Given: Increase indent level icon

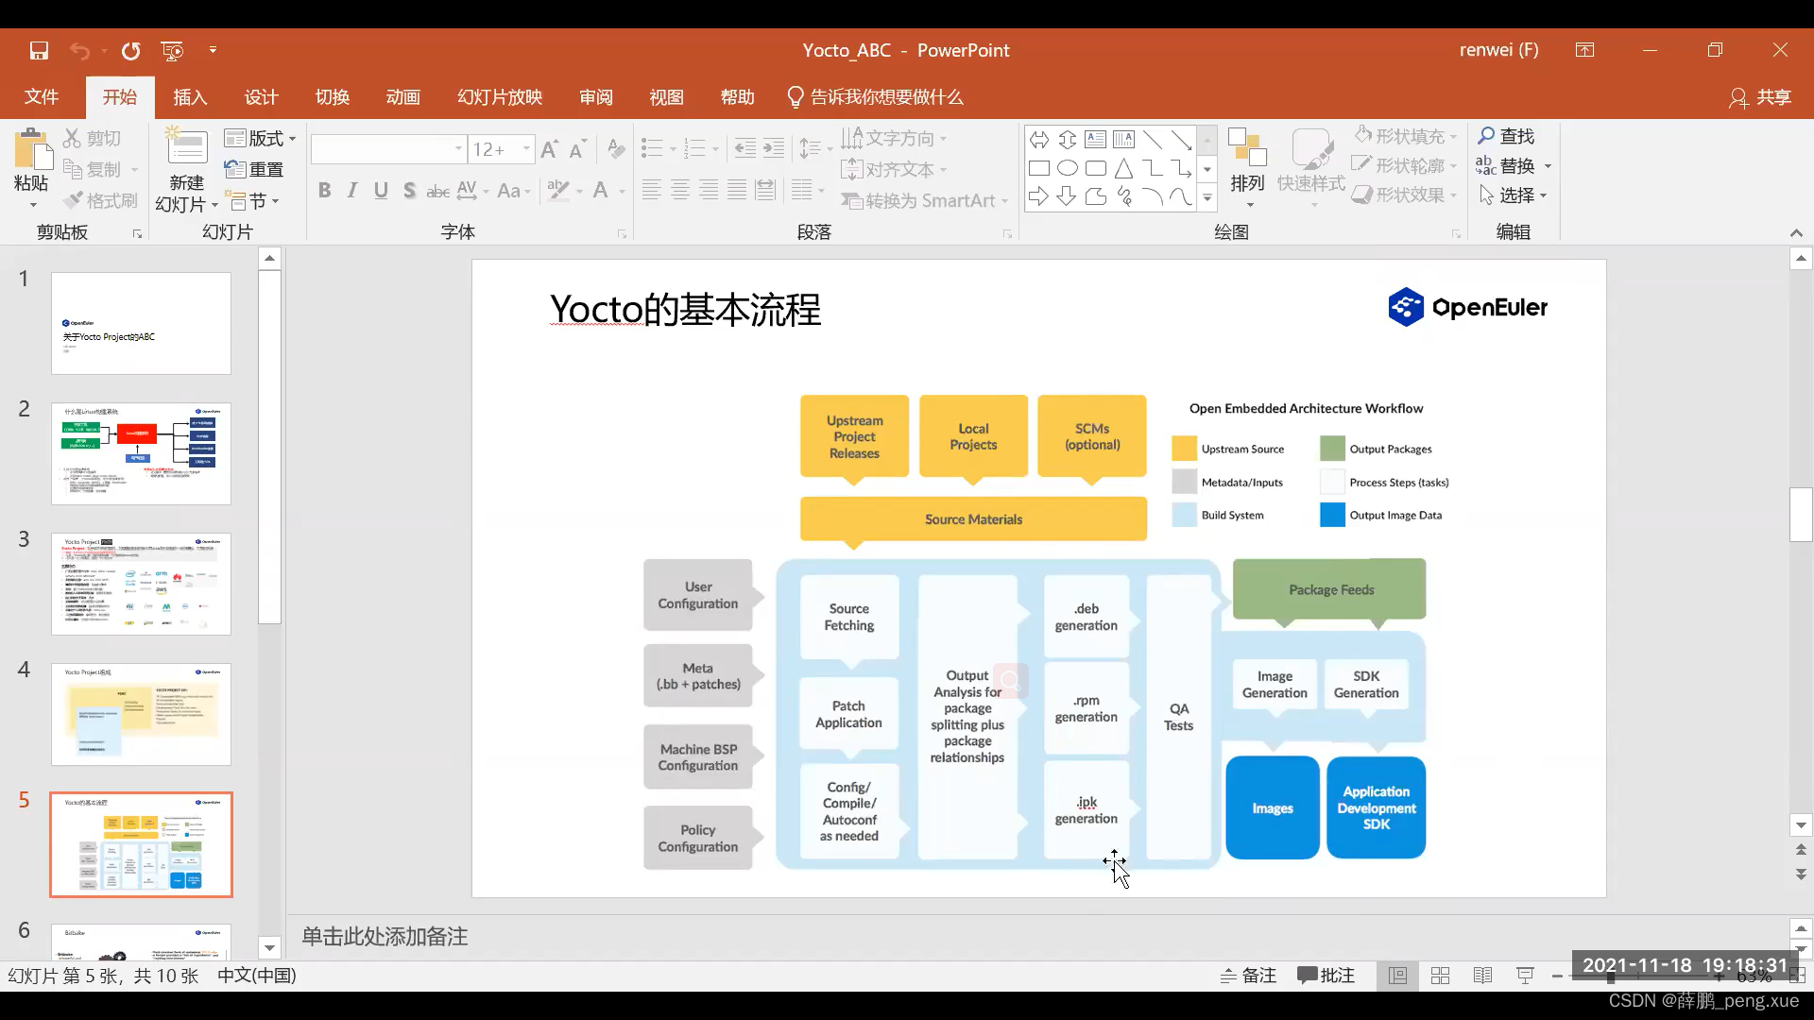Looking at the screenshot, I should [774, 148].
